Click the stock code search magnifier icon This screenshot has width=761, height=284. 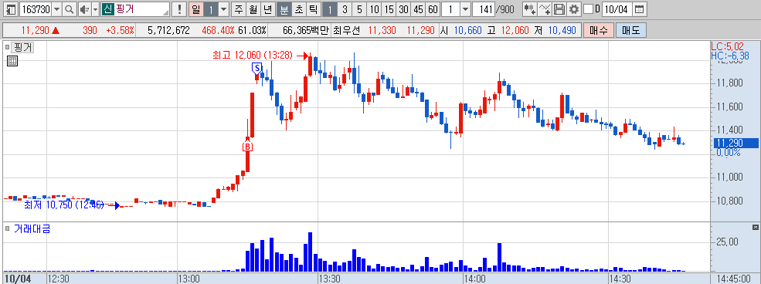coord(70,9)
